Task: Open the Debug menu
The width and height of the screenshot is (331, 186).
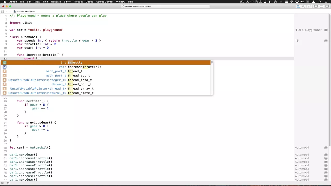Action: (x=89, y=2)
